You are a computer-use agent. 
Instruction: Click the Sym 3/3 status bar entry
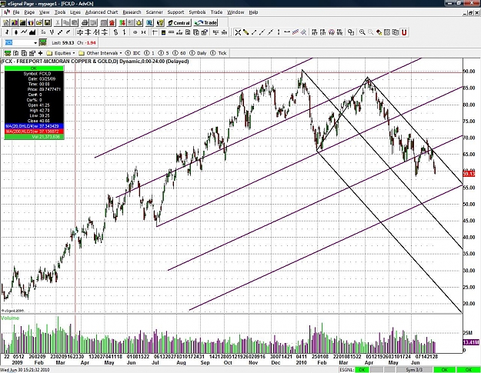414,370
